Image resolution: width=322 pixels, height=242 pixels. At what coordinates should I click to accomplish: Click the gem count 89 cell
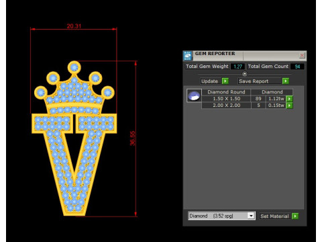tap(258, 99)
